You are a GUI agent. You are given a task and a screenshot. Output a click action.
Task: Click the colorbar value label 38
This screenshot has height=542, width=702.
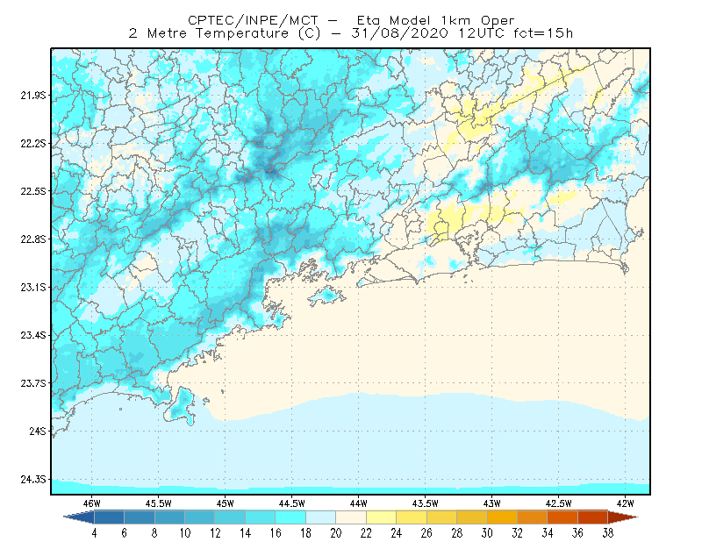607,533
